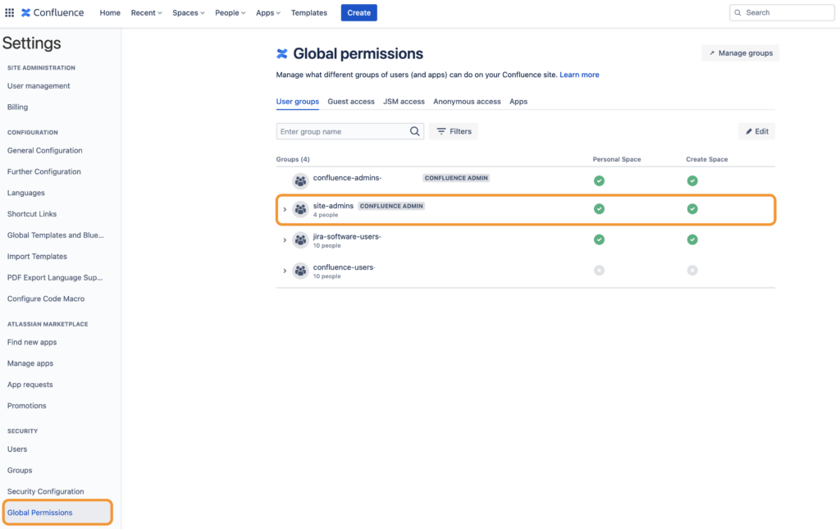Open Promotions in sidebar

coord(27,406)
